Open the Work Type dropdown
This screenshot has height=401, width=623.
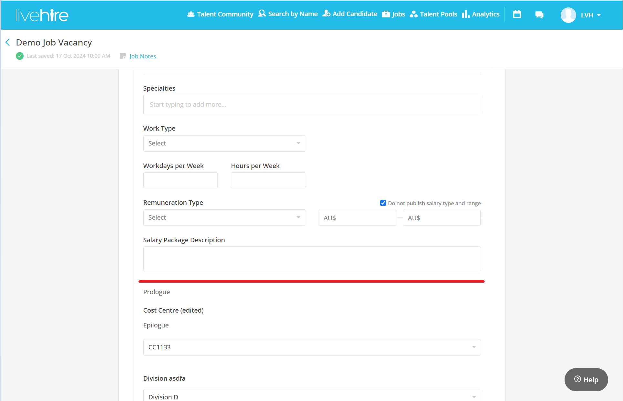tap(224, 143)
